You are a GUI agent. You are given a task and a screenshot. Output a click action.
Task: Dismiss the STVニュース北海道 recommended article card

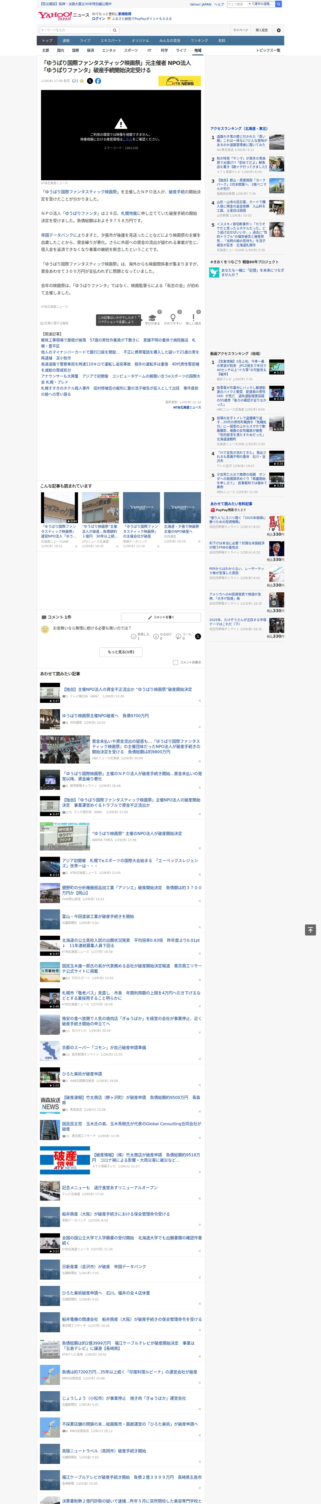click(x=117, y=546)
